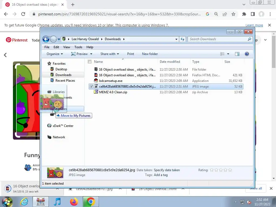This screenshot has width=276, height=207.
Task: Uncheck the ce9b428ab...jpg file checkbox
Action: (91, 87)
